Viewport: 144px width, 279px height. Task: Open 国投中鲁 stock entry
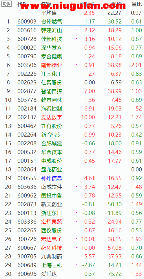tap(52, 196)
